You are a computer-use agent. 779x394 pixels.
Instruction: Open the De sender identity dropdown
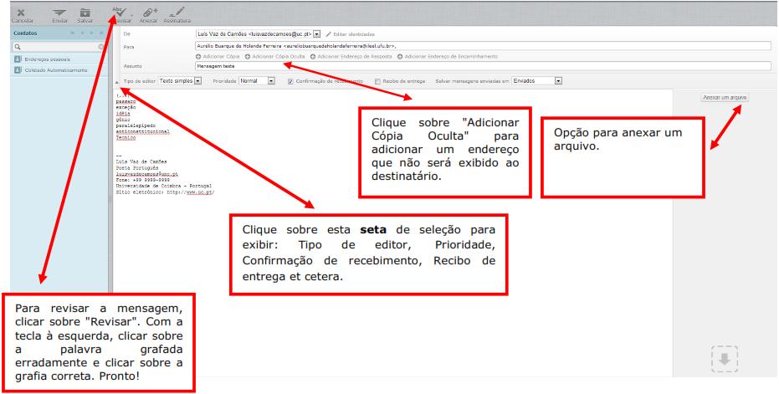point(317,33)
